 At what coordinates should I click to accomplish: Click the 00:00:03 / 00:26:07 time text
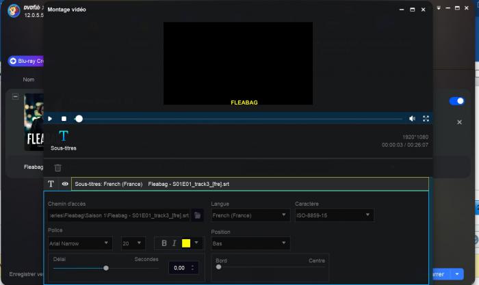pos(405,145)
